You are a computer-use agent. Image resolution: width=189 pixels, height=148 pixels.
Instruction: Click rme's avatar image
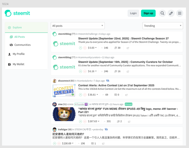click(54, 104)
